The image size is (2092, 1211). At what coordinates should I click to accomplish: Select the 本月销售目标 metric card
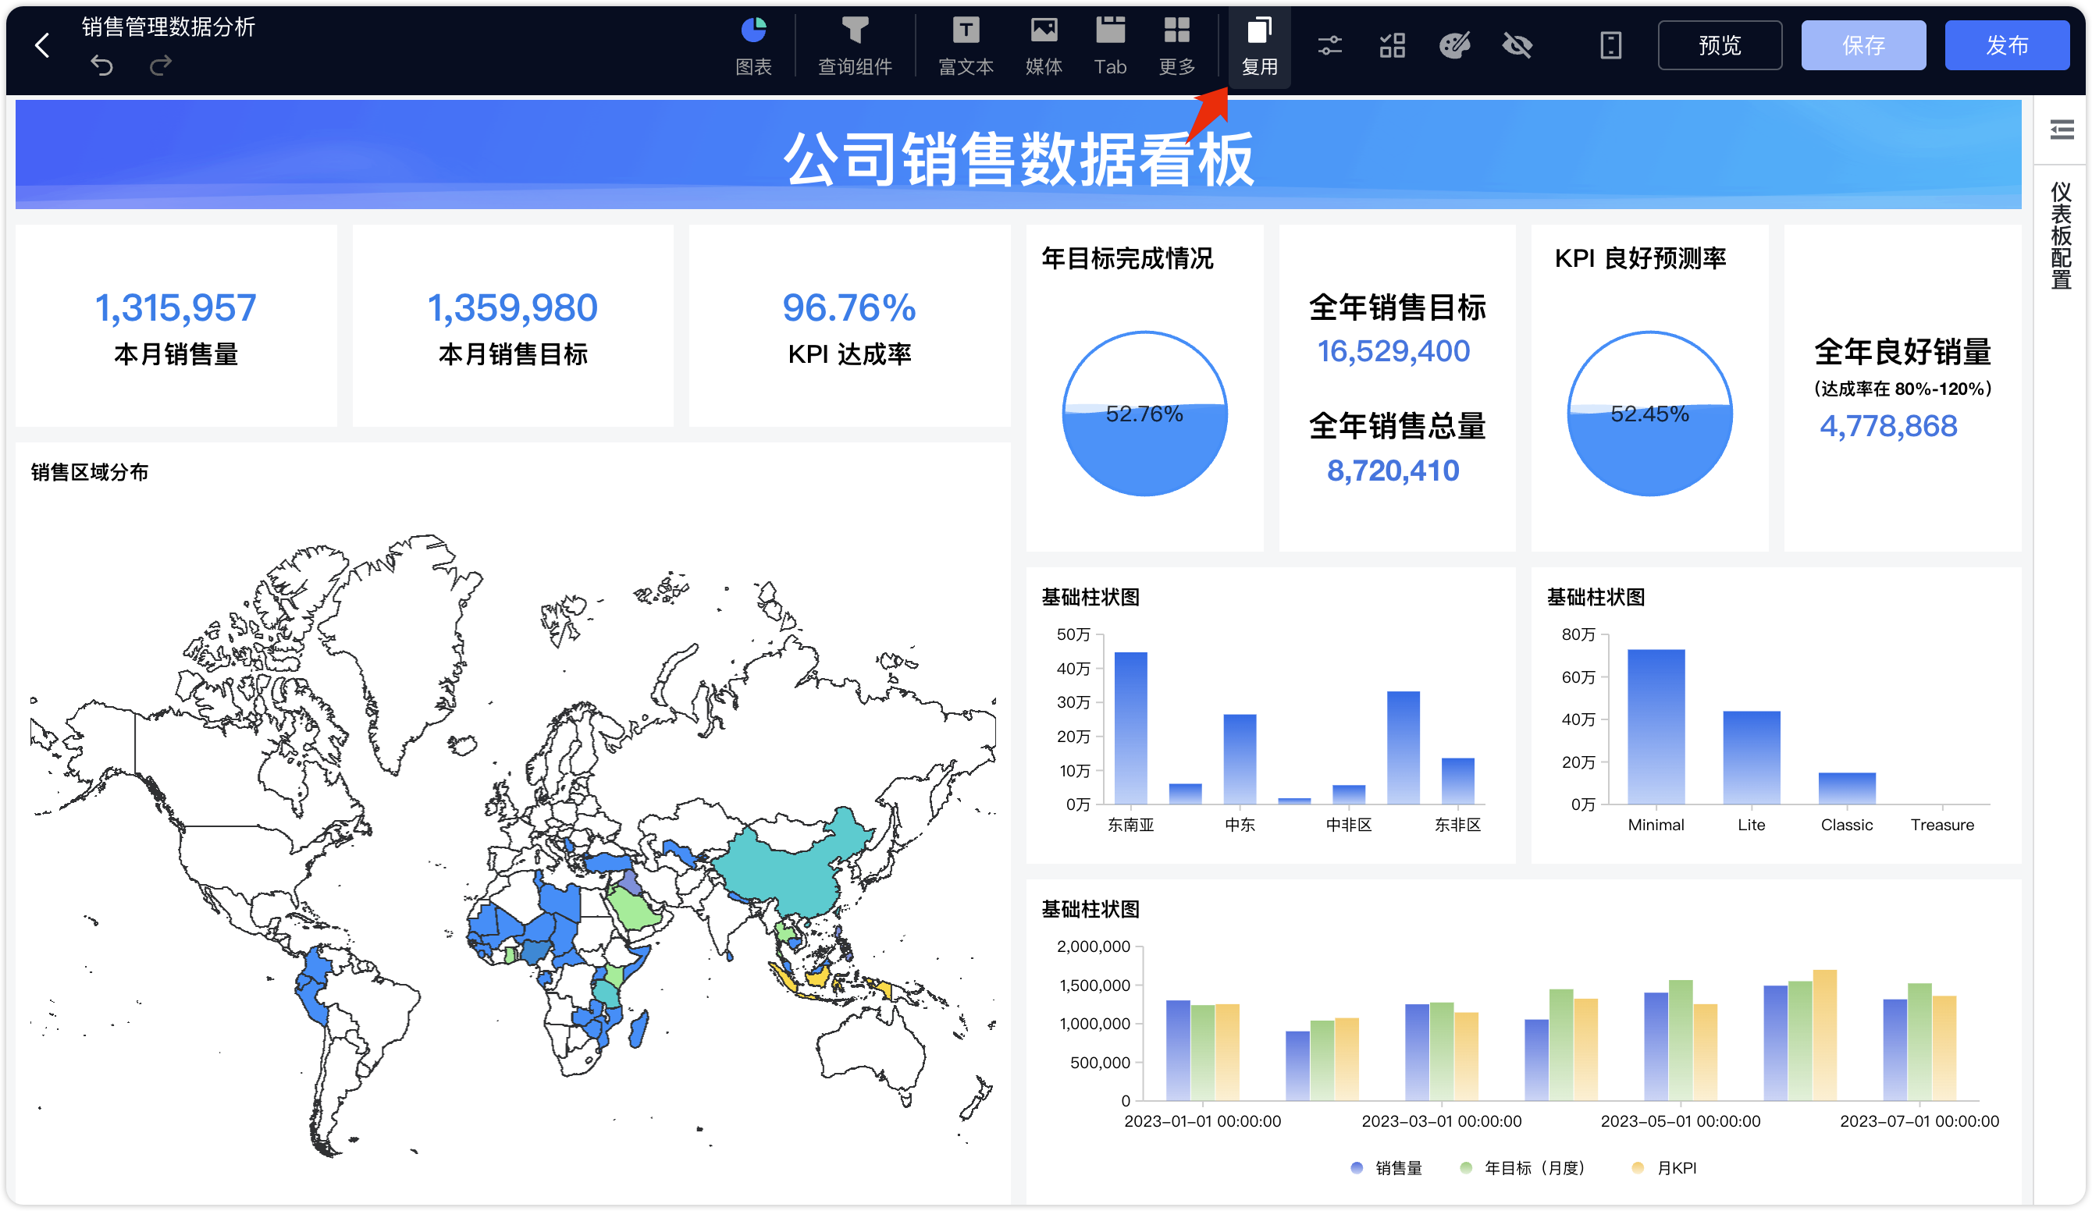coord(512,325)
